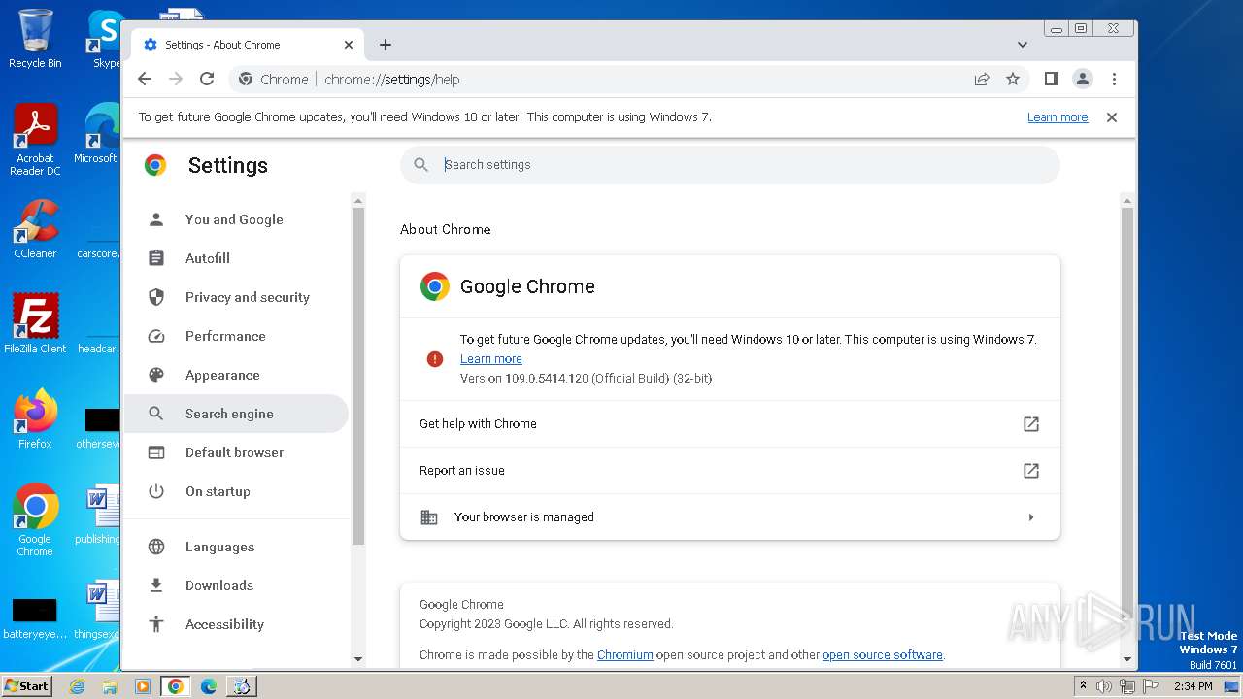Click the managed browser building icon
1243x699 pixels.
pyautogui.click(x=429, y=517)
